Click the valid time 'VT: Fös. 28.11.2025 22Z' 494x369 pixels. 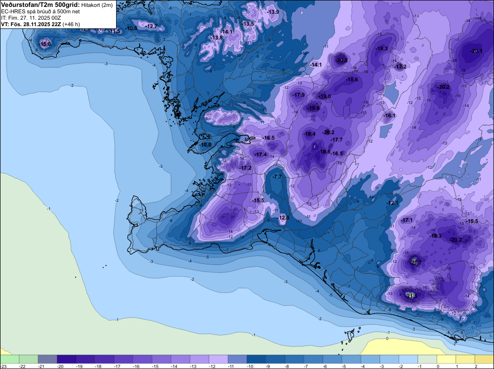pyautogui.click(x=31, y=24)
